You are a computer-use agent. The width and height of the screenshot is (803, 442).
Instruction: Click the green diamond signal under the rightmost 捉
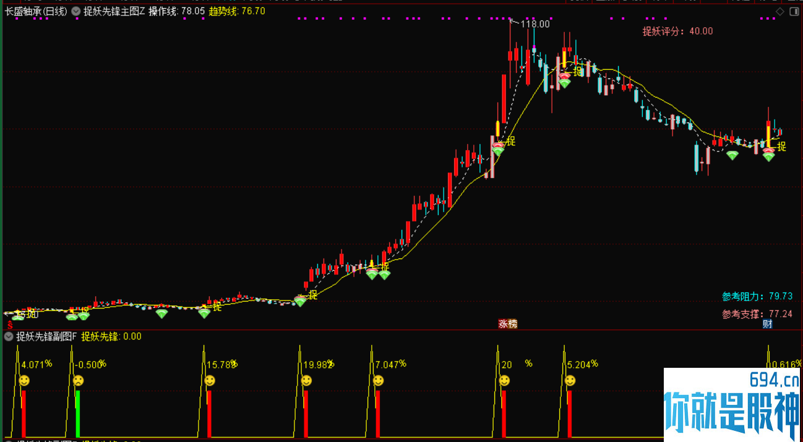pyautogui.click(x=768, y=157)
